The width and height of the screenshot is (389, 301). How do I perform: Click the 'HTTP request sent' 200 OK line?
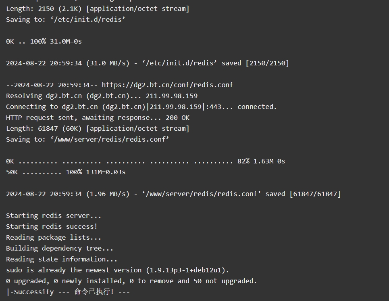(x=98, y=118)
